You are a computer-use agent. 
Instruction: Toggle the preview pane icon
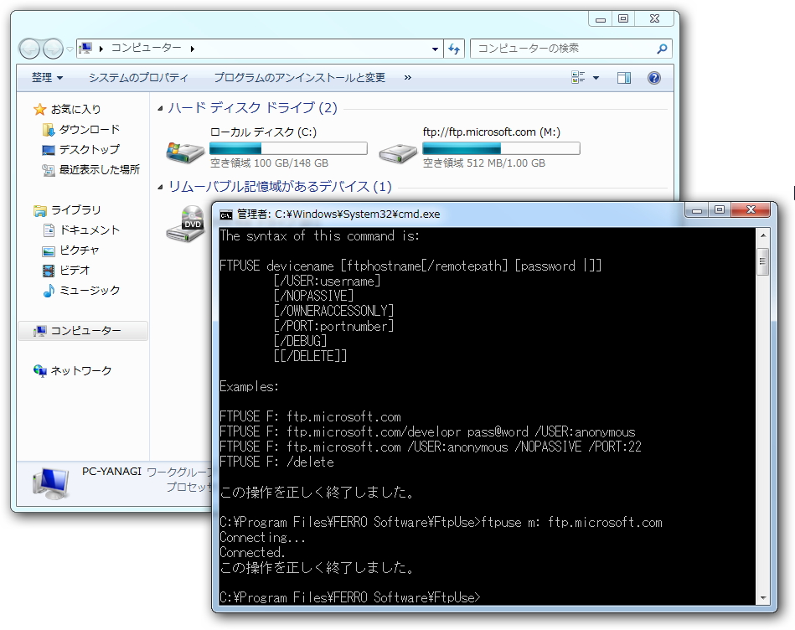click(x=623, y=78)
